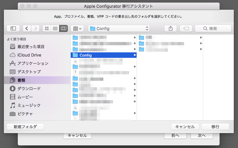Click the film strip icon in sidebar
The image size is (238, 148).
[13, 97]
